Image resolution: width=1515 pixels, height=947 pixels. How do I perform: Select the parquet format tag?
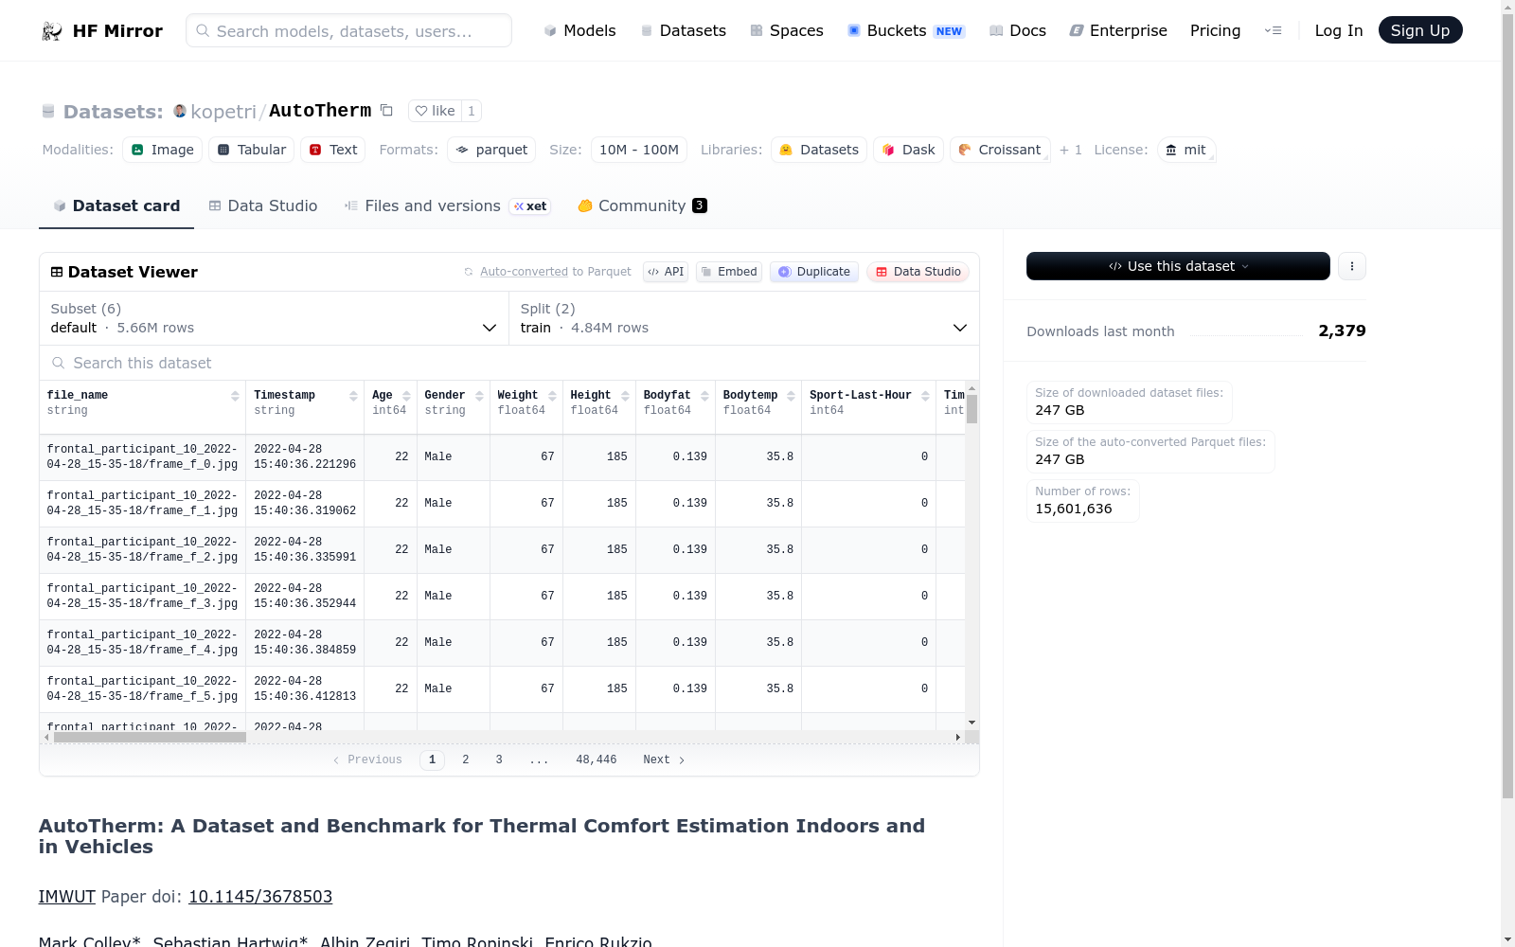click(x=491, y=150)
